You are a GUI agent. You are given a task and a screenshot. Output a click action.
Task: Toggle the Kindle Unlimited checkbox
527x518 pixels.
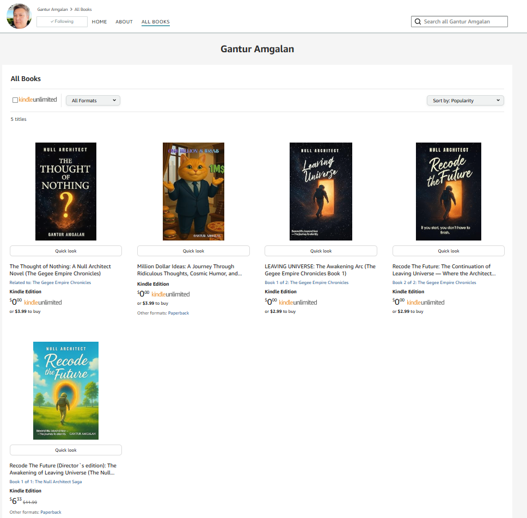coord(15,100)
